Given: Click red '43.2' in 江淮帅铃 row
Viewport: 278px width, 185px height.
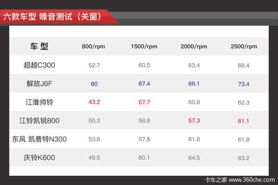Looking at the screenshot, I should (x=94, y=102).
